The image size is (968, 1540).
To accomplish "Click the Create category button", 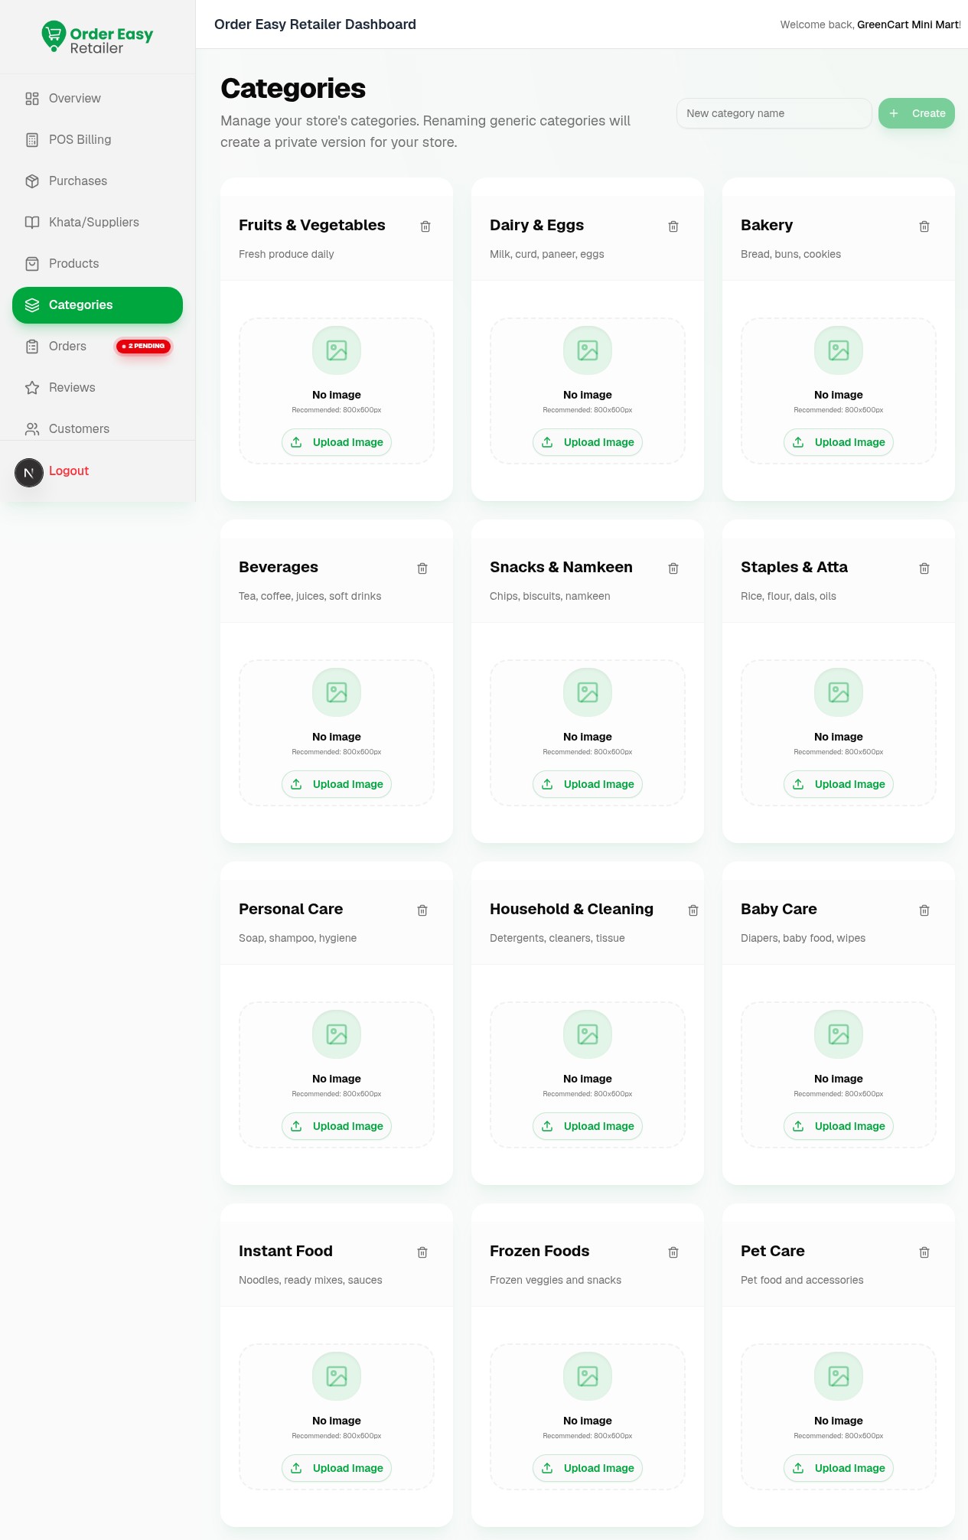I will [x=917, y=113].
